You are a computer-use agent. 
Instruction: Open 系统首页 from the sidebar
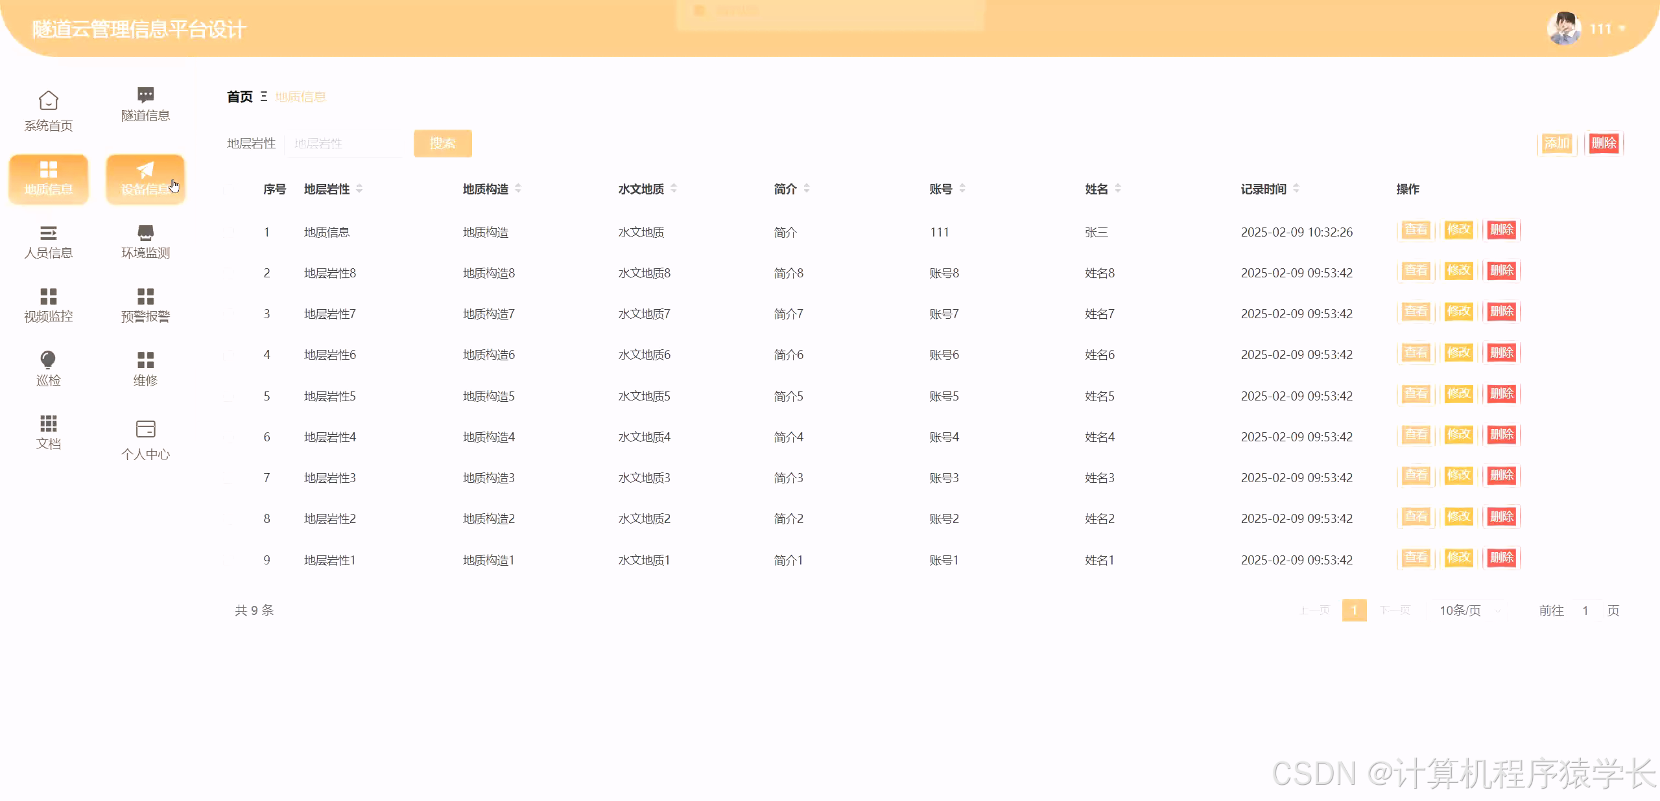49,111
